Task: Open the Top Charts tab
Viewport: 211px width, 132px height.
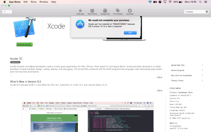Action: [92, 12]
